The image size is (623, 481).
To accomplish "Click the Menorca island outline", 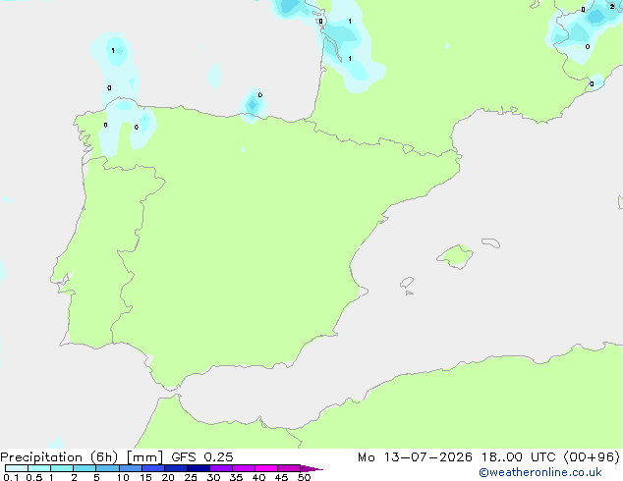I will click(x=491, y=242).
